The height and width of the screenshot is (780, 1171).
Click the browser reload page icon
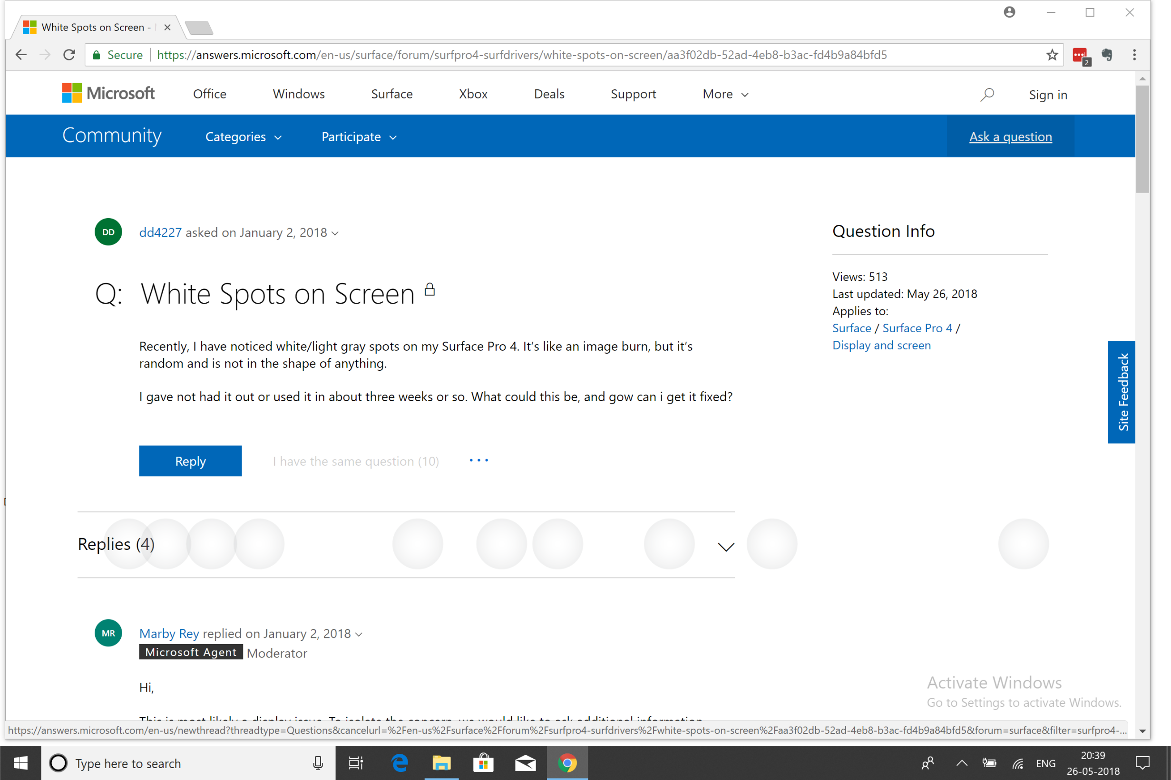[x=69, y=55]
